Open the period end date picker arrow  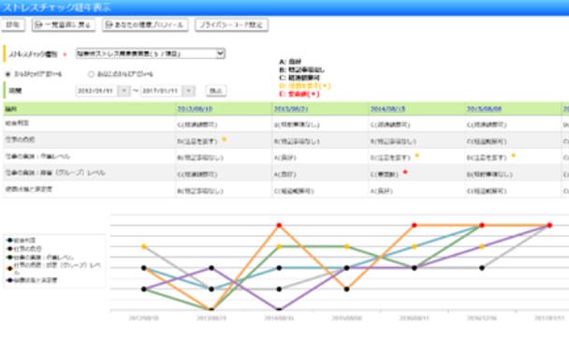click(x=189, y=91)
